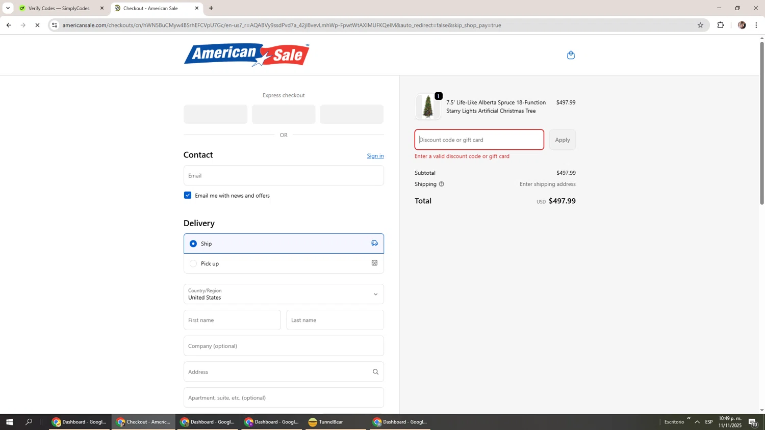The image size is (765, 430).
Task: Click the Alberta Spruce product title text
Action: tap(496, 106)
